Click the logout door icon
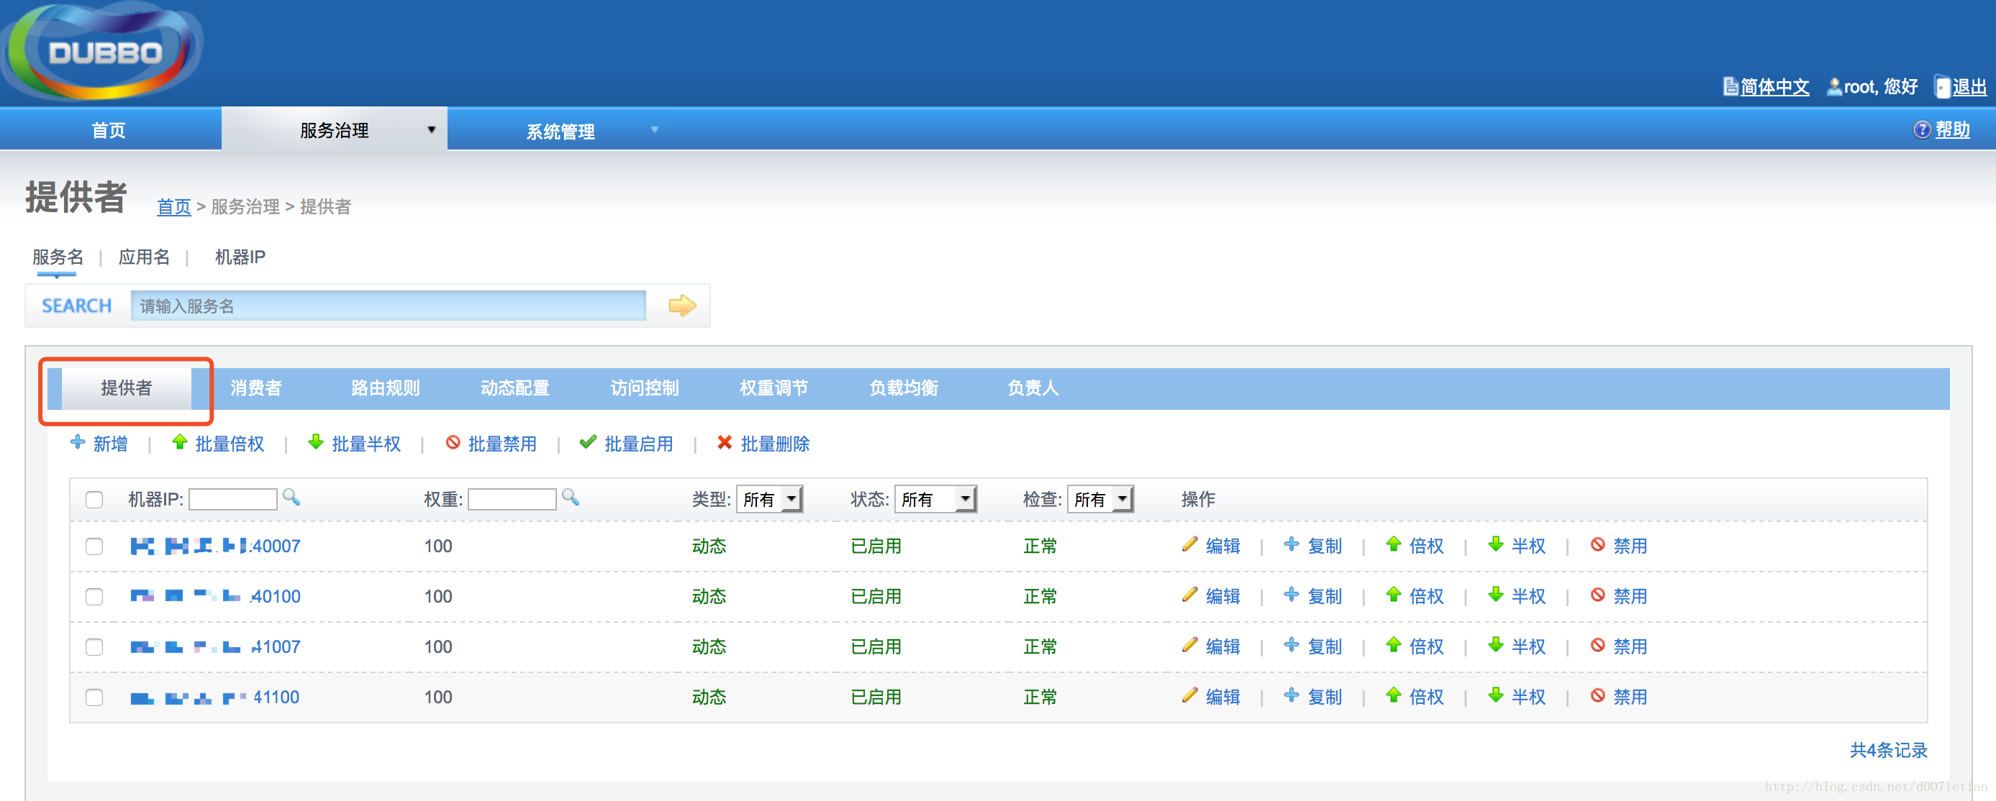 coord(1942,86)
